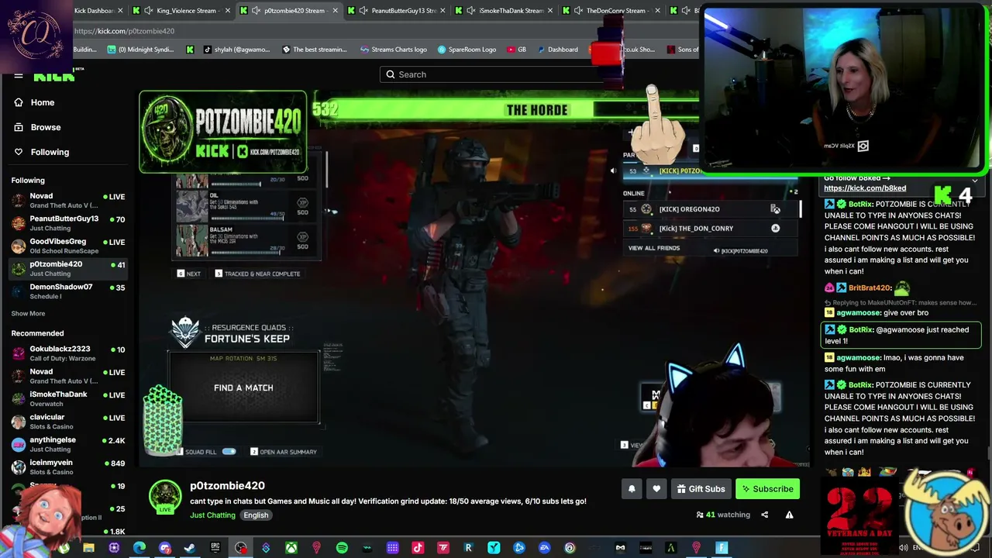
Task: Open Gokublackz2323 recommended channel
Action: (x=68, y=353)
